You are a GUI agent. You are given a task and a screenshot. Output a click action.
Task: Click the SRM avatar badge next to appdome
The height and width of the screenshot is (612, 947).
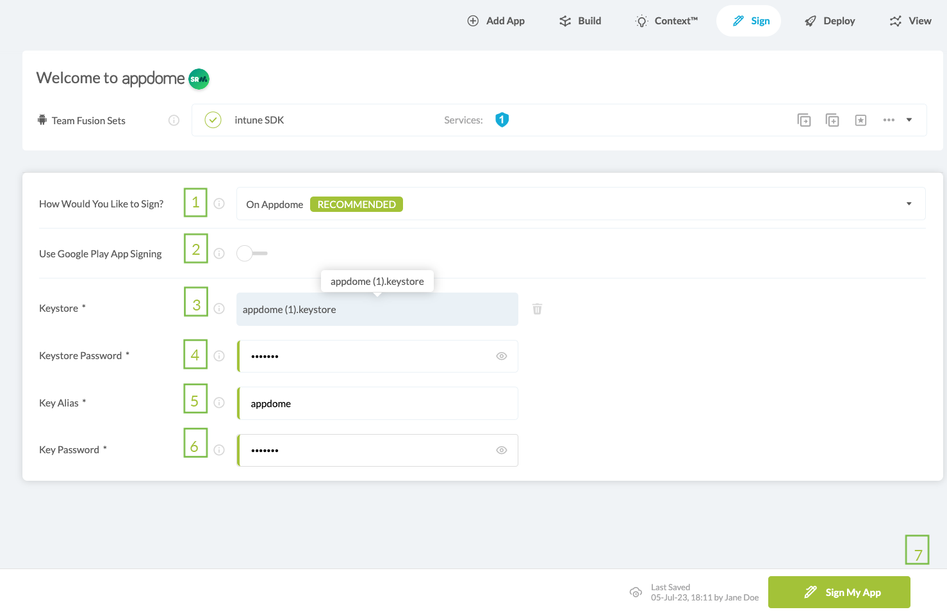coord(199,79)
